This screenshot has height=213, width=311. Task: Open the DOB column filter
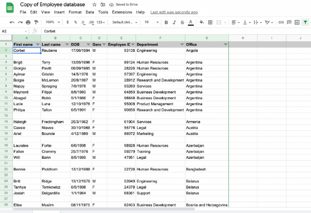(x=88, y=45)
